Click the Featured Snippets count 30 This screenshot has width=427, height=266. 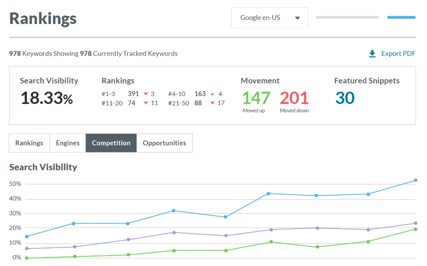tap(345, 97)
